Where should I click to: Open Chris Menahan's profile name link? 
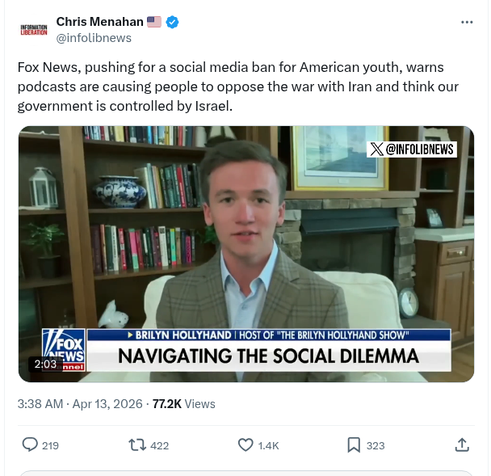(x=99, y=22)
